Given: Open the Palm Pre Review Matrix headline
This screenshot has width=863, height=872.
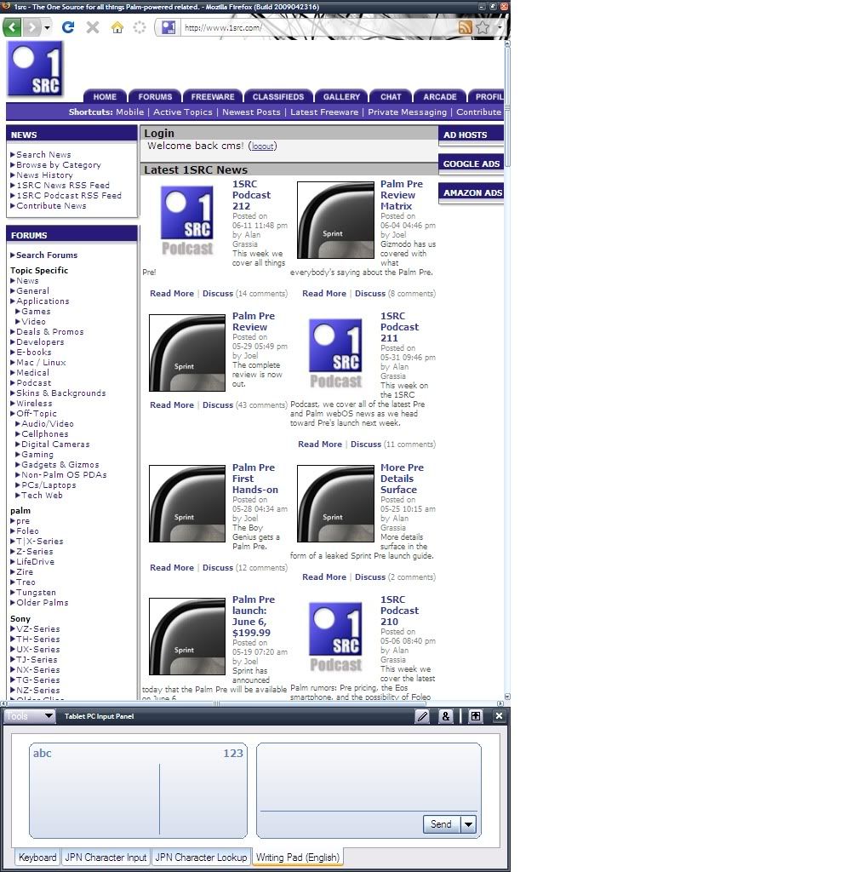Looking at the screenshot, I should point(401,195).
